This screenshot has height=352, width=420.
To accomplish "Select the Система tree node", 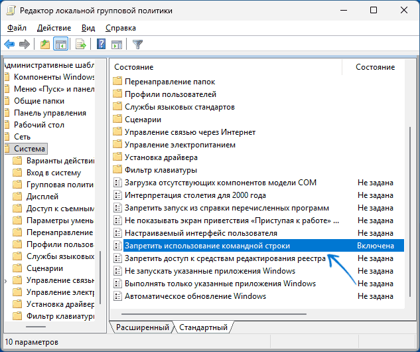I will point(29,149).
